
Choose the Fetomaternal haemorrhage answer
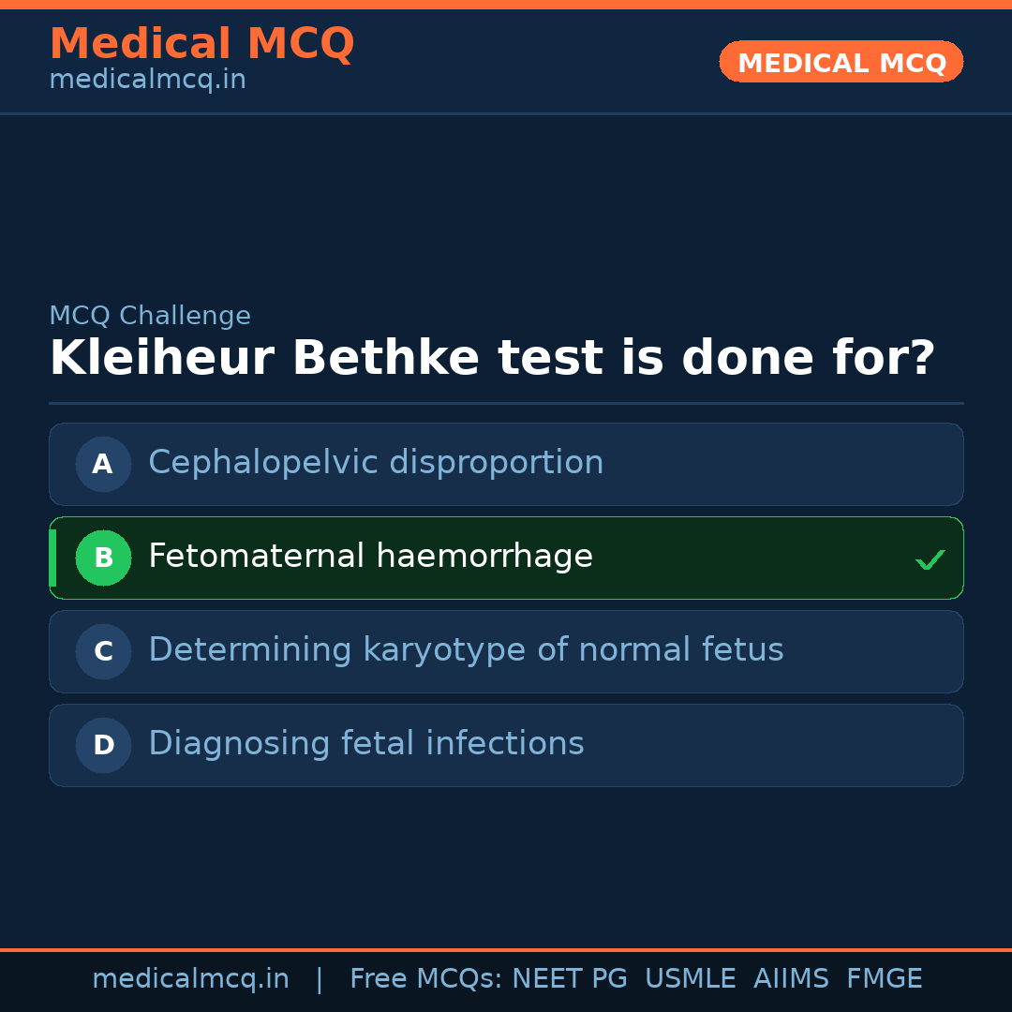coord(370,557)
